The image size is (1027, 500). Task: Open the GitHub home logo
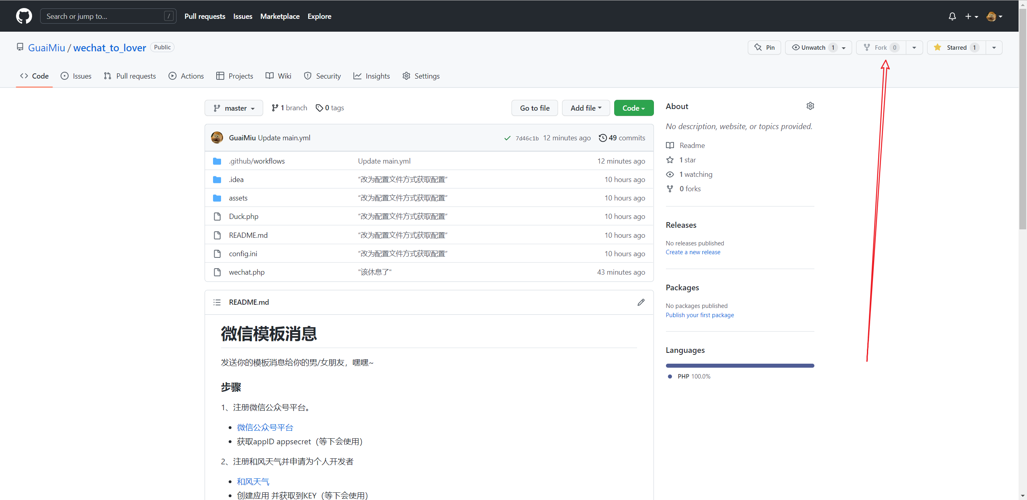[24, 16]
